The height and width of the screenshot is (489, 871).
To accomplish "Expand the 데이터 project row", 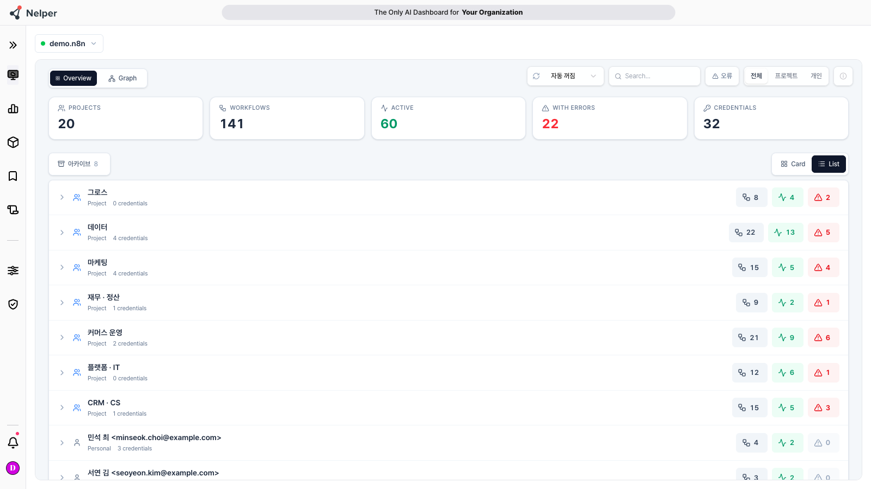I will click(62, 233).
